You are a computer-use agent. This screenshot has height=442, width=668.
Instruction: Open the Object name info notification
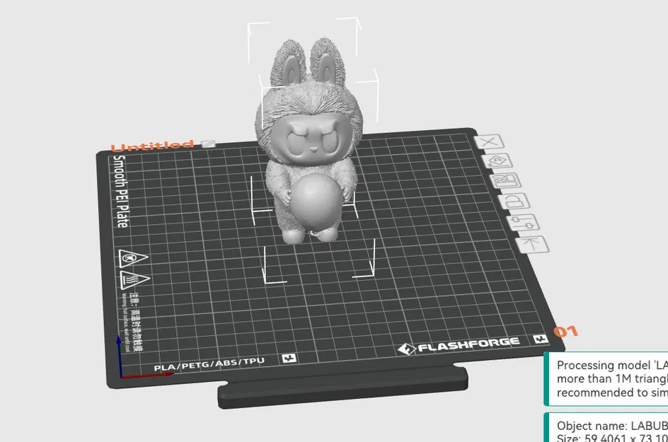606,428
